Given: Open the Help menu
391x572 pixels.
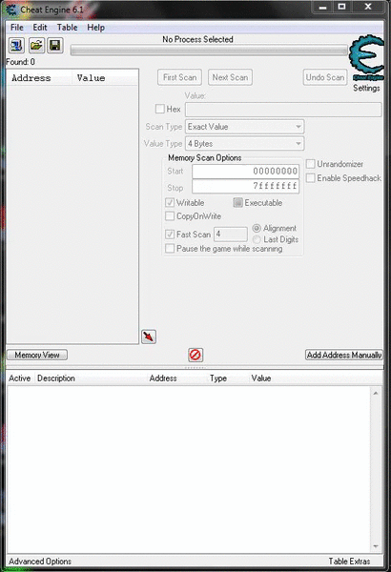Looking at the screenshot, I should [x=95, y=28].
